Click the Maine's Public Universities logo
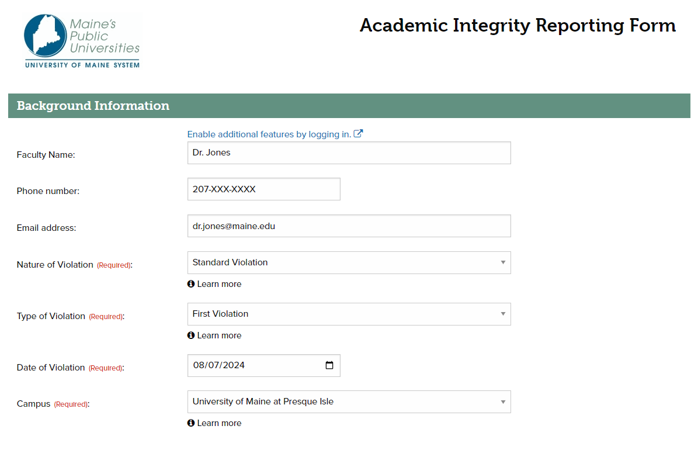Viewport: 691px width, 450px height. pyautogui.click(x=82, y=41)
